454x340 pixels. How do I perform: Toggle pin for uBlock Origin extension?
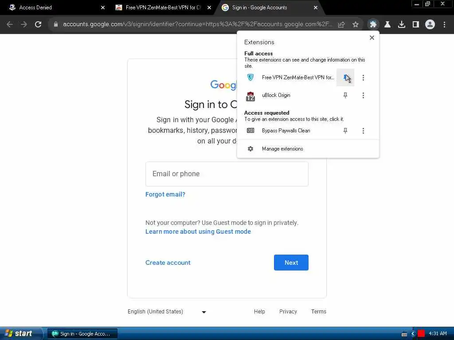345,95
